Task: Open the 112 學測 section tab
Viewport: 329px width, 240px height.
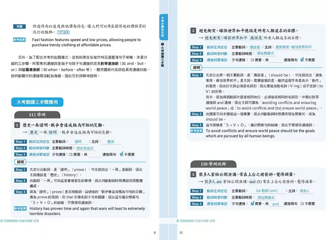Action: pos(37,115)
